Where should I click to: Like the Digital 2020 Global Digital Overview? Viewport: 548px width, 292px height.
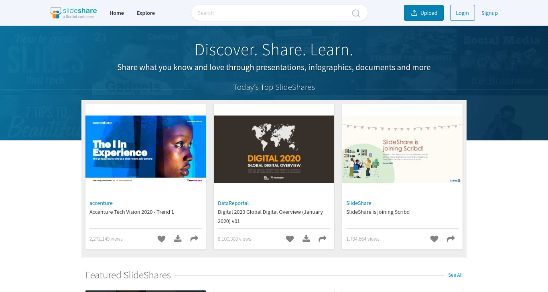tap(290, 239)
